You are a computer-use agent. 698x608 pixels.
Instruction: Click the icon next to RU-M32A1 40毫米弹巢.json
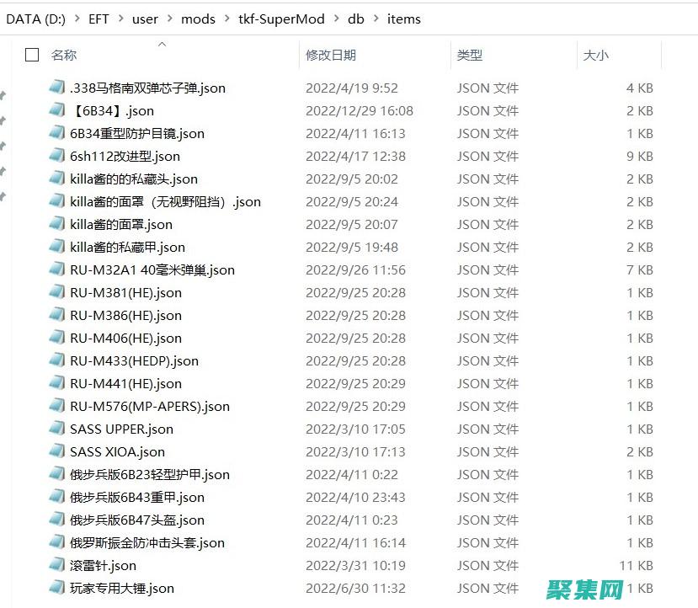tap(57, 269)
